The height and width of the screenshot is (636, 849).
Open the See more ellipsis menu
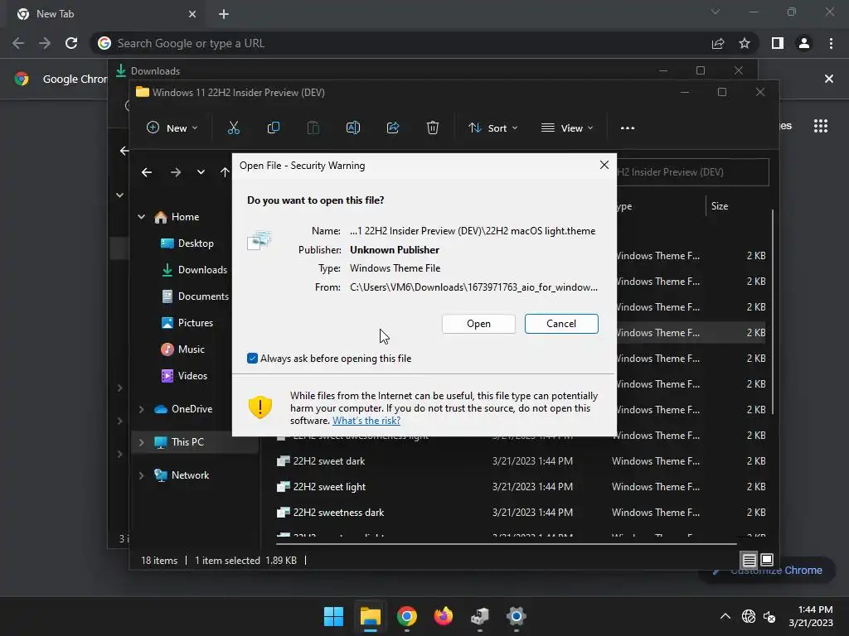click(x=628, y=128)
